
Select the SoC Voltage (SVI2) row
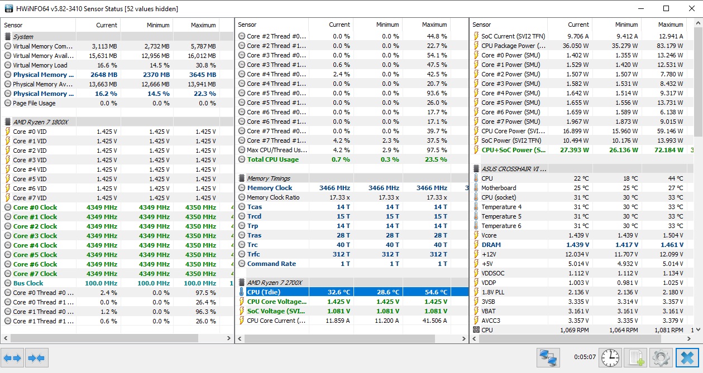[x=352, y=311]
